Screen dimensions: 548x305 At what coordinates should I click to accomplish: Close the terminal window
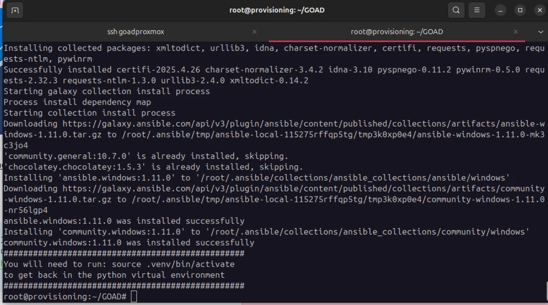540,10
